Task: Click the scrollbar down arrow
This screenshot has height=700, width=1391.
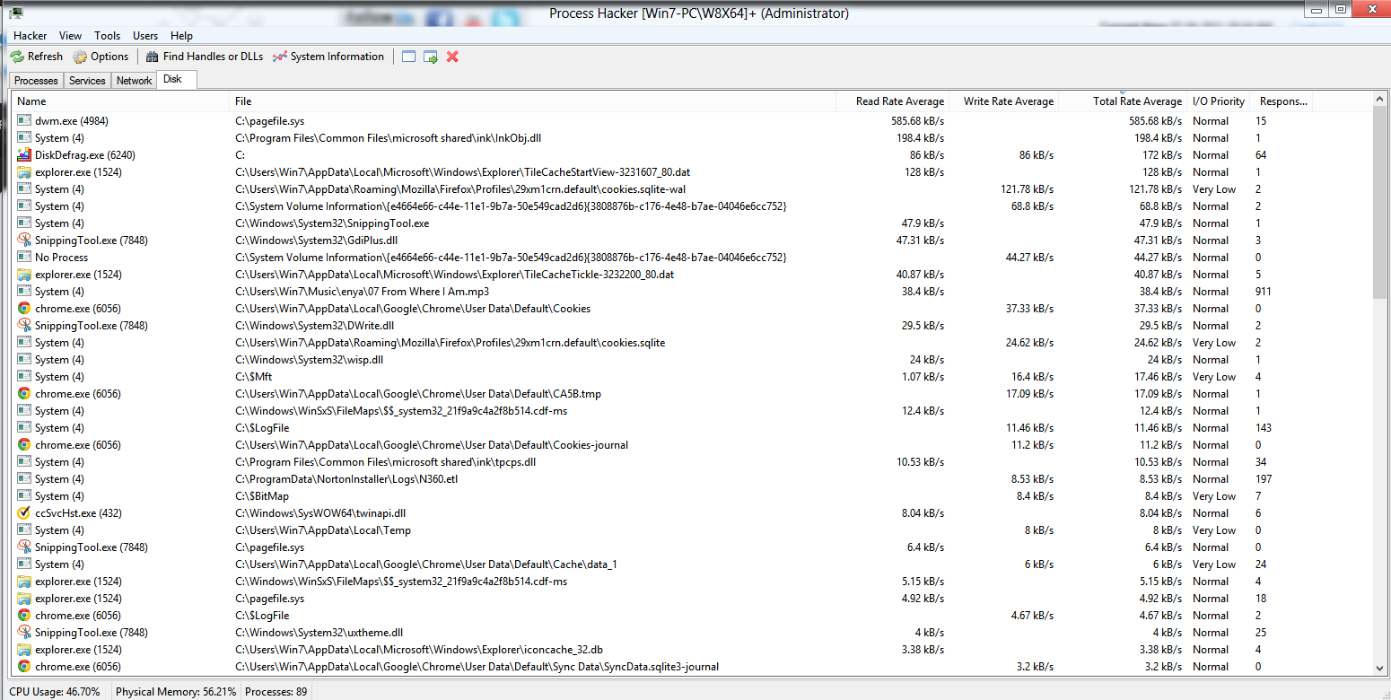Action: point(1379,668)
